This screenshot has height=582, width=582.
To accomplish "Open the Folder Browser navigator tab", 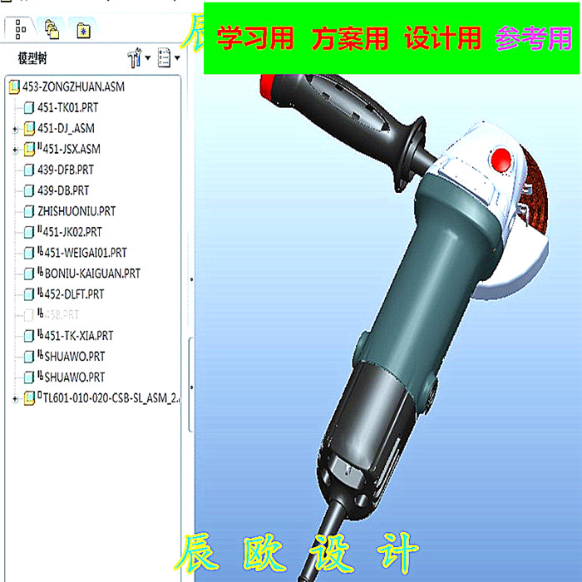I will pos(52,30).
